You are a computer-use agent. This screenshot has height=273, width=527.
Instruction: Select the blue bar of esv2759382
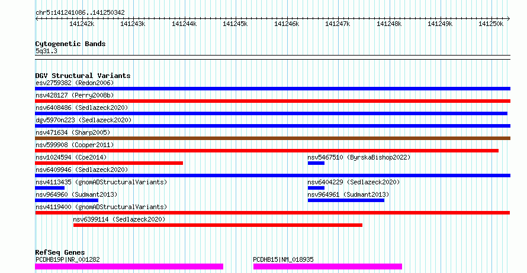click(272, 89)
